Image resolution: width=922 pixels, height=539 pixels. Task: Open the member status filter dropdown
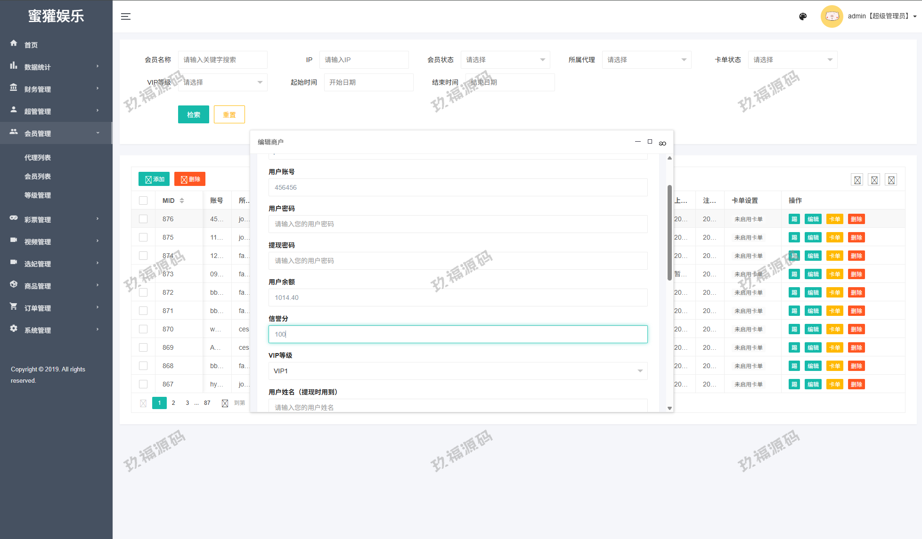505,60
